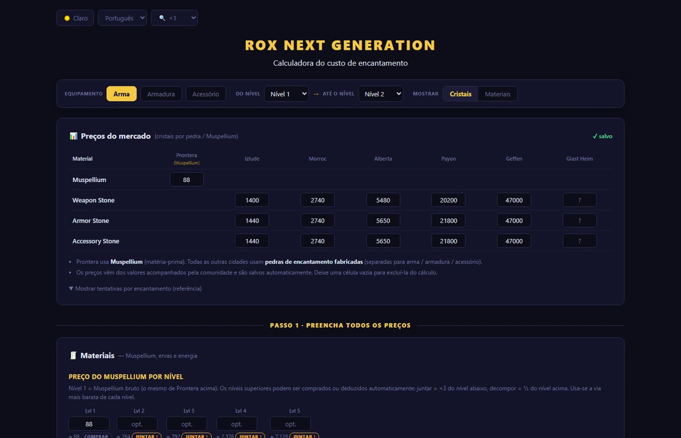Select Arma as the equipment type

(x=122, y=94)
